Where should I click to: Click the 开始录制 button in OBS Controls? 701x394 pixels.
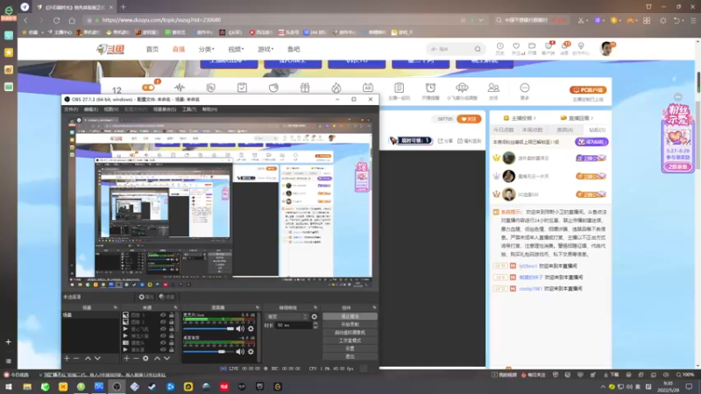point(350,324)
